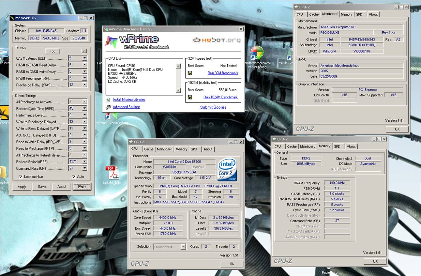421x276 pixels.
Task: Select Memory tab in CPU-Z Mainboard window
Action: 347,14
